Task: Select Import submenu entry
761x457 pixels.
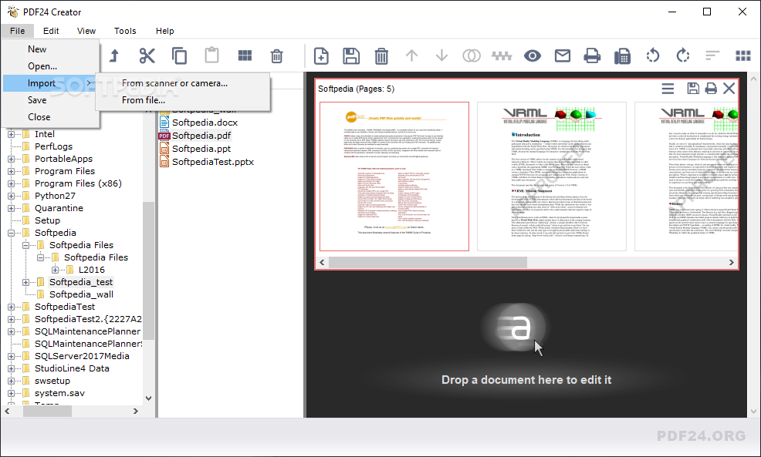Action: [x=51, y=83]
